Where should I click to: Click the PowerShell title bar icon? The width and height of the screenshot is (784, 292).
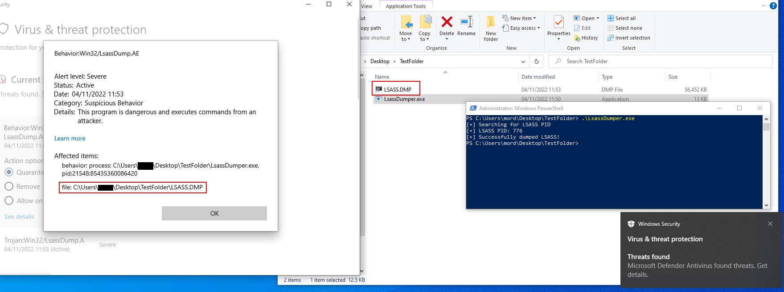click(473, 108)
